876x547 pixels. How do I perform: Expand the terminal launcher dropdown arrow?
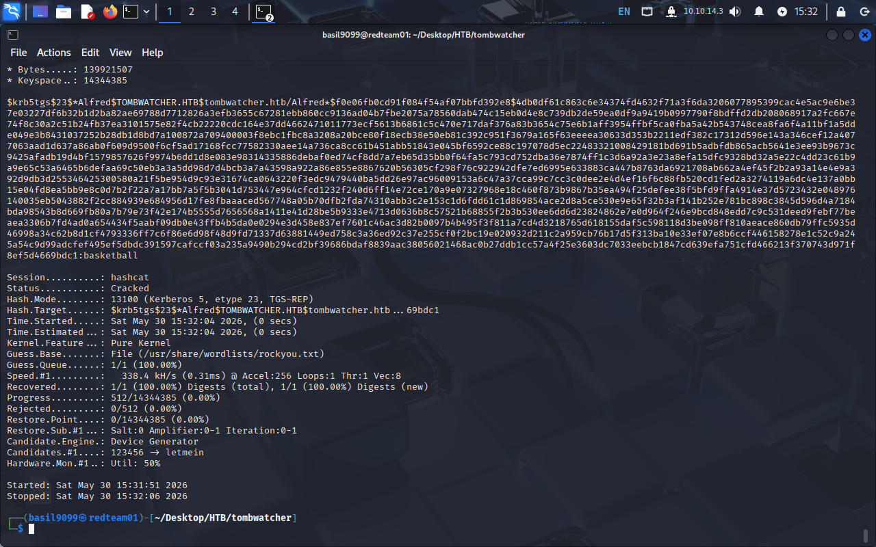point(146,12)
